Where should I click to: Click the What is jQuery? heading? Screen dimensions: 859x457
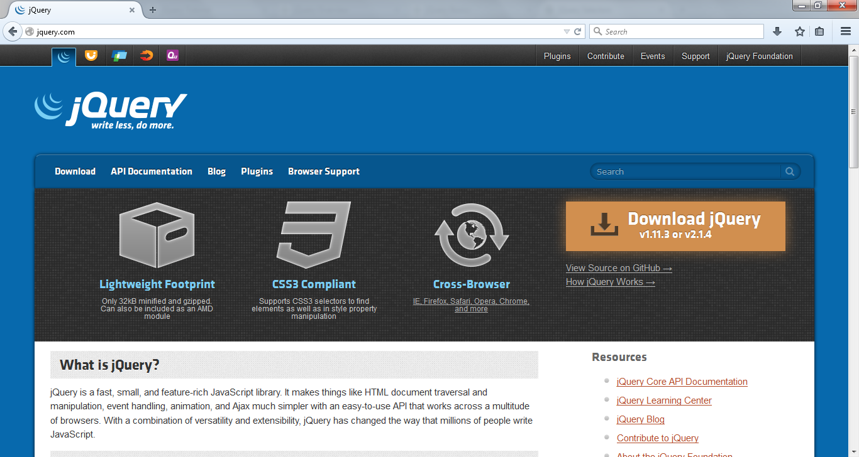109,365
